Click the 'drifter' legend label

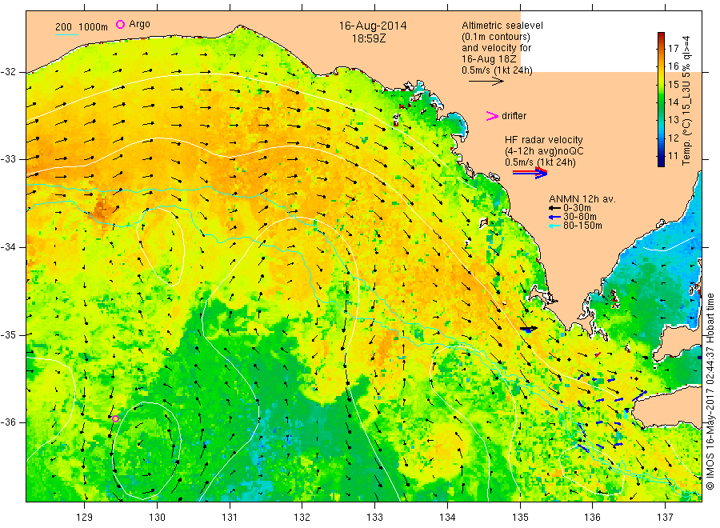514,116
